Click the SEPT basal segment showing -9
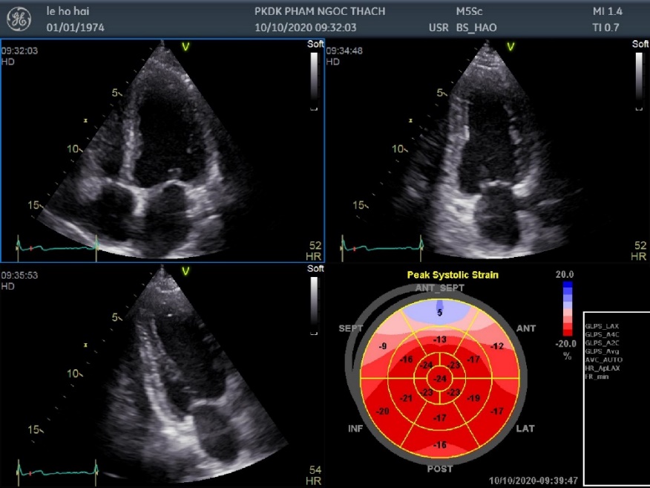Screen dimensions: 650x488 (383, 345)
